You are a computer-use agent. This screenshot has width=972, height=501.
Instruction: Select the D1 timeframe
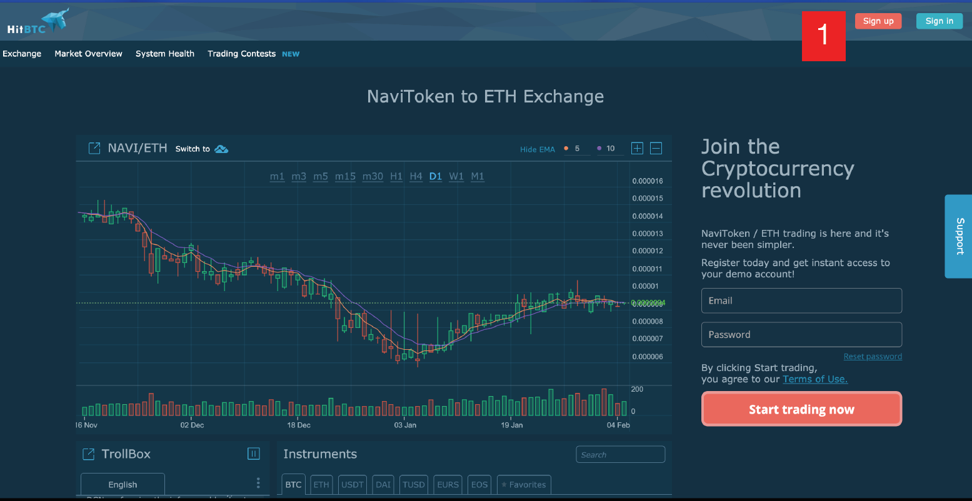pyautogui.click(x=436, y=176)
